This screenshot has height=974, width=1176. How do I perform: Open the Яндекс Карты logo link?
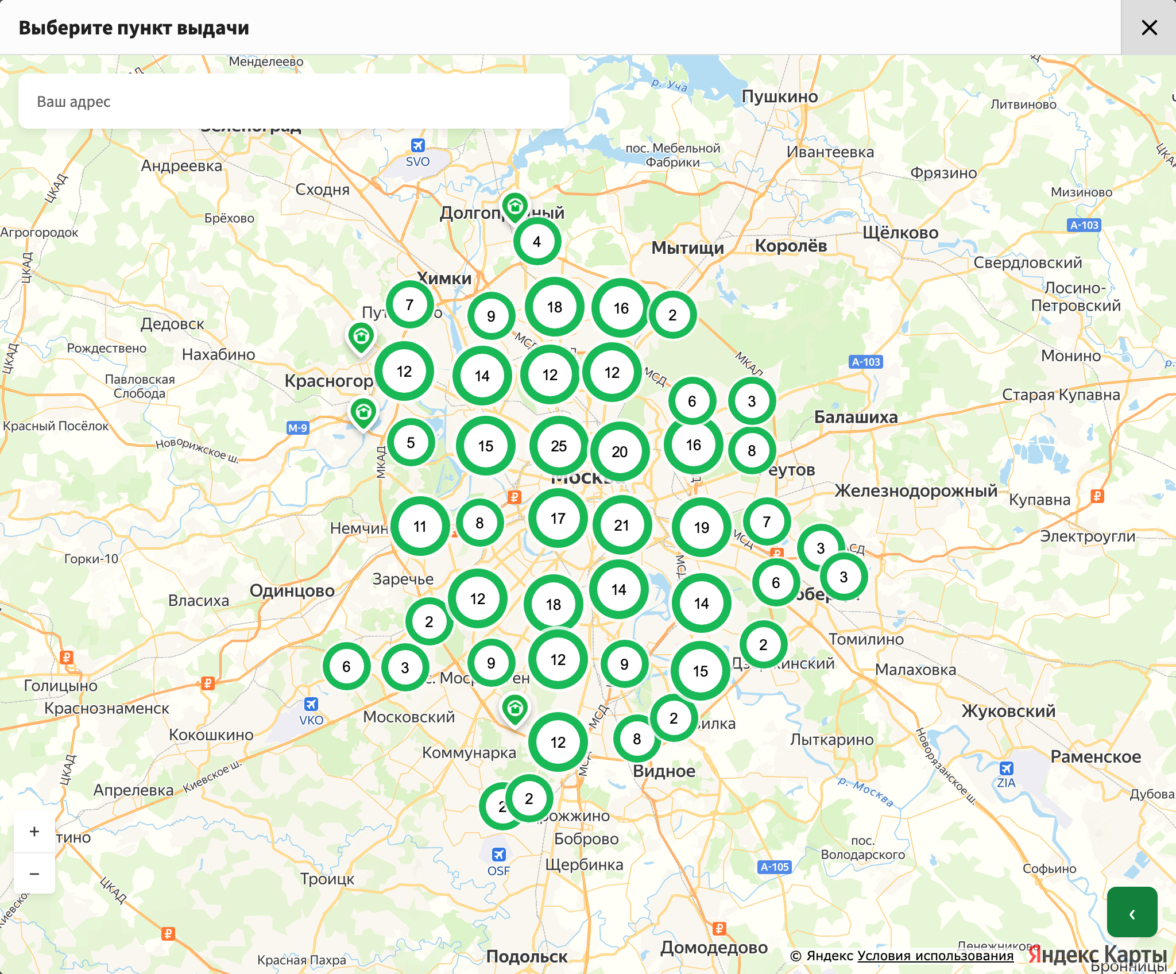coord(1097,954)
